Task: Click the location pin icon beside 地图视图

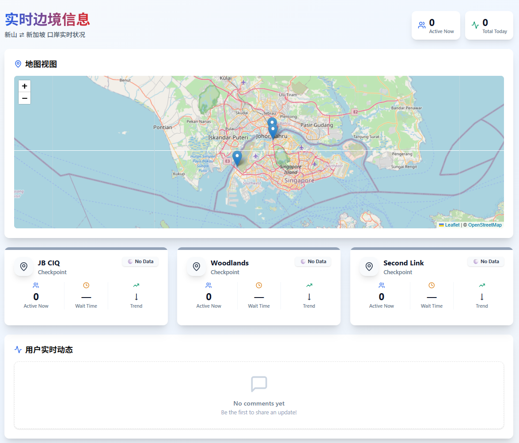Action: tap(18, 64)
